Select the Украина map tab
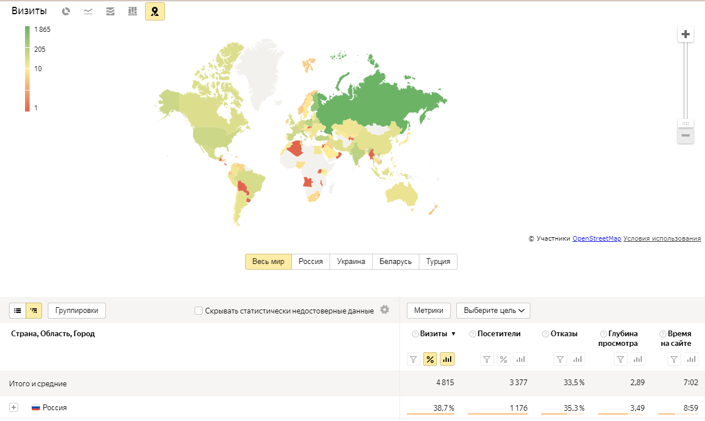The width and height of the screenshot is (705, 421). pyautogui.click(x=351, y=262)
